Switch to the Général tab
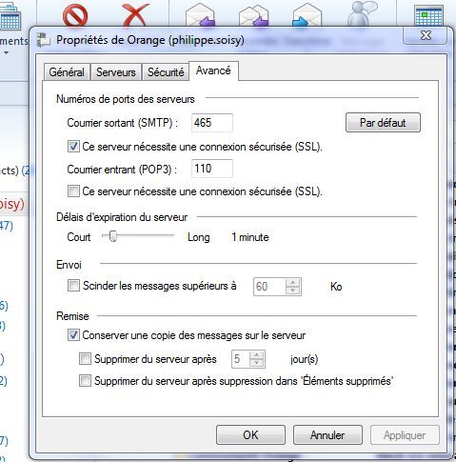This screenshot has width=456, height=462. click(67, 71)
